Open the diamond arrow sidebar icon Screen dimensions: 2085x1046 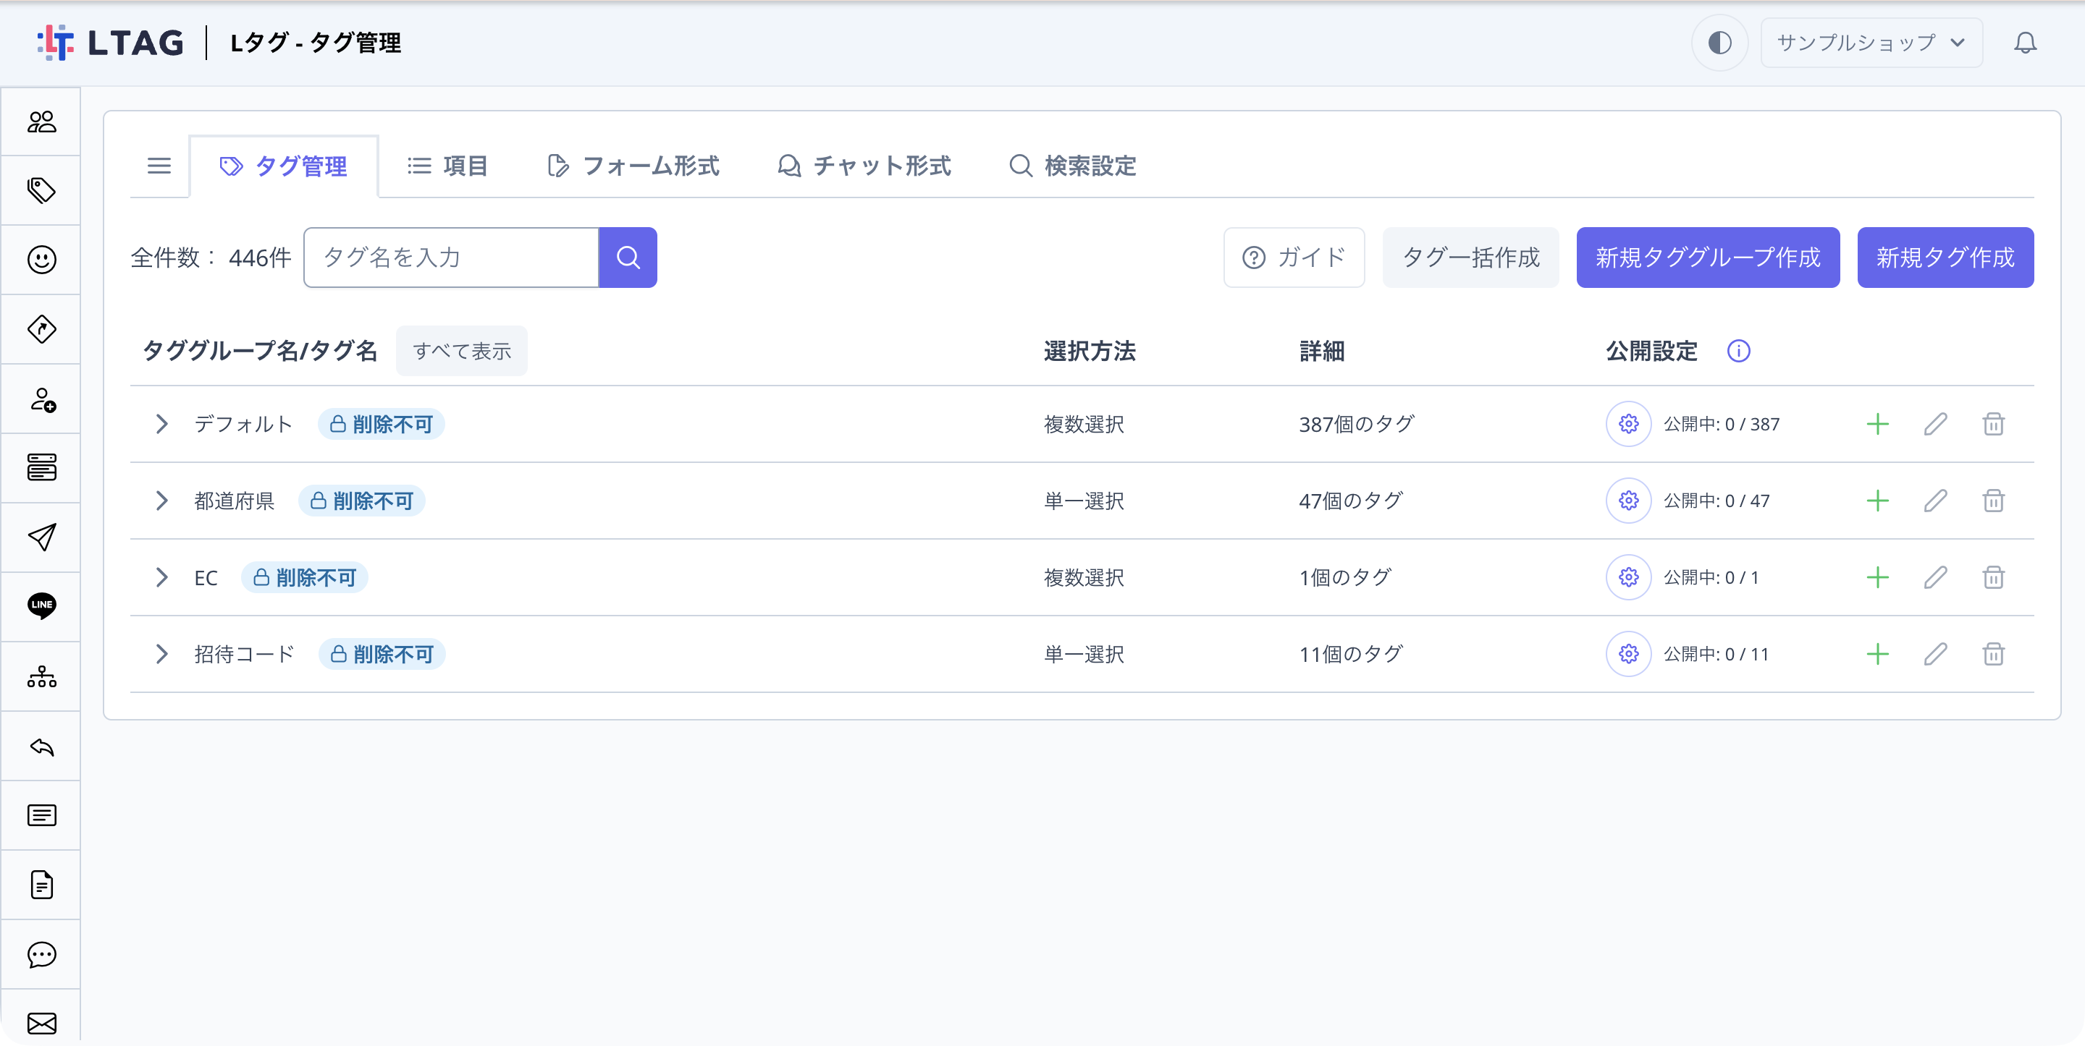point(41,329)
